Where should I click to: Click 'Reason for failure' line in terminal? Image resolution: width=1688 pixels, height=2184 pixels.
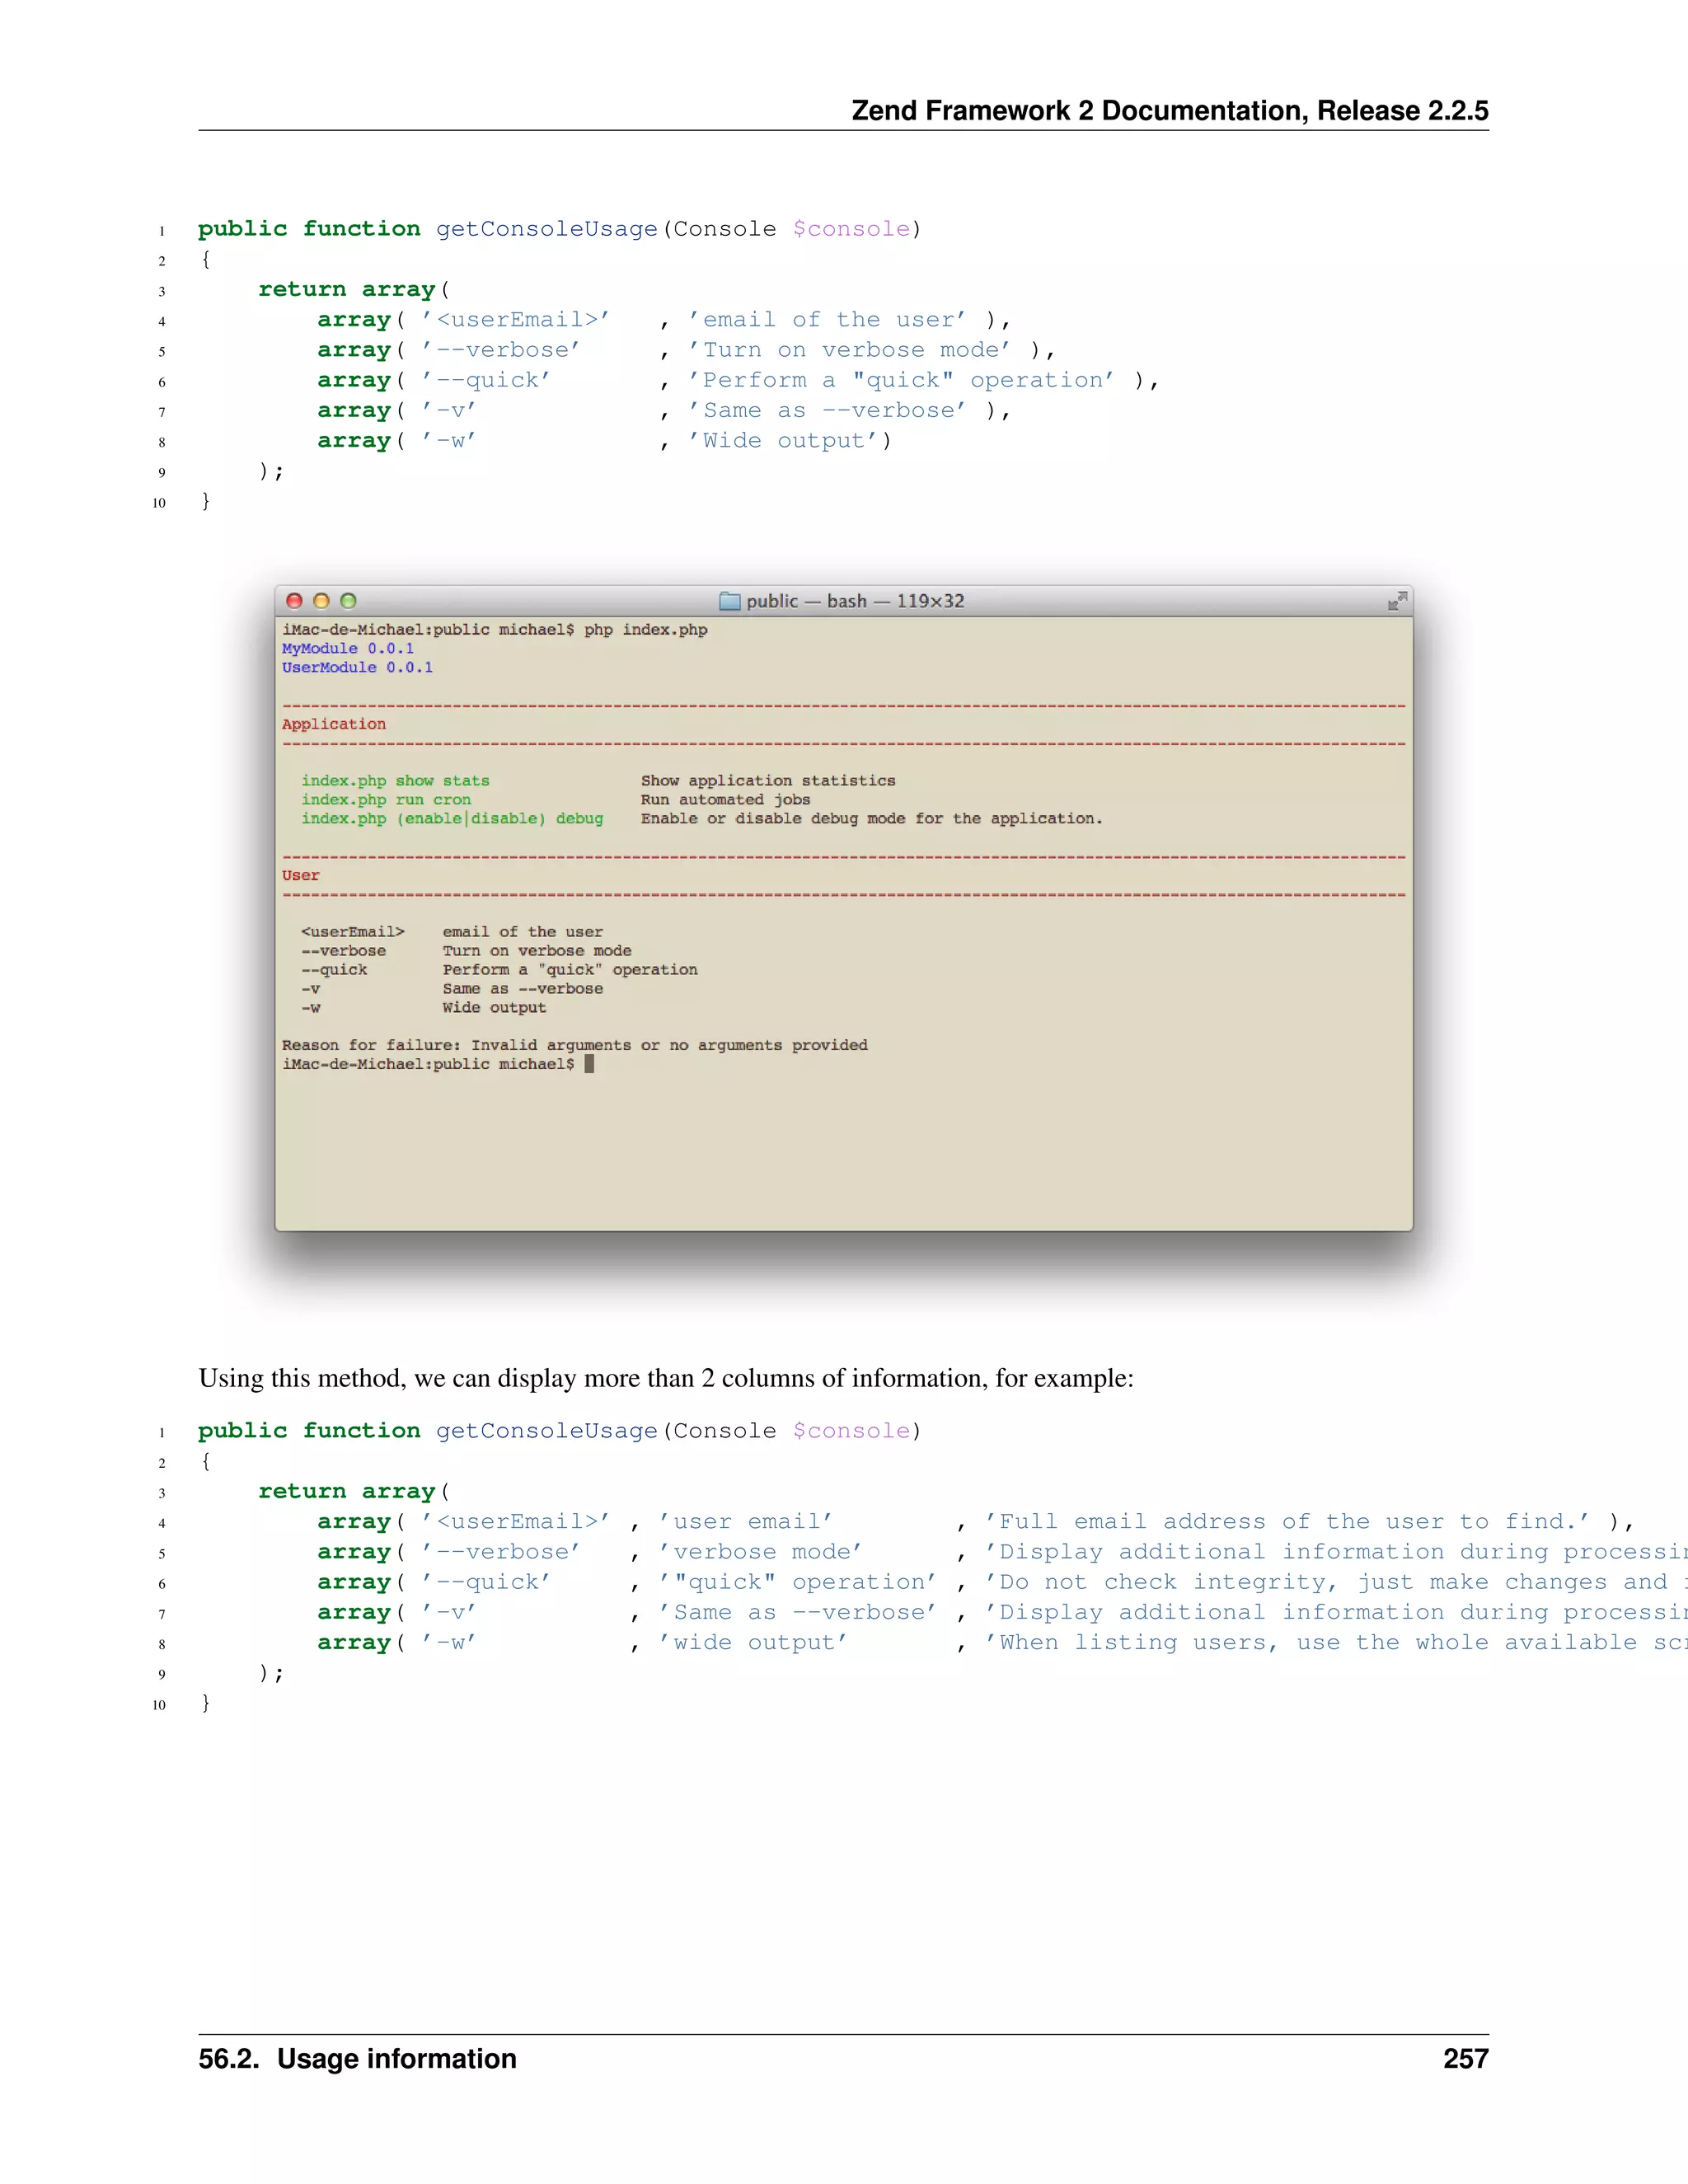click(x=574, y=1045)
